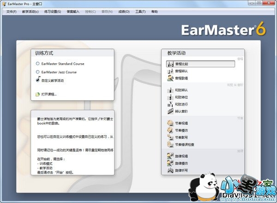Select the 节奏模仿 rhythm imitation icon

click(170, 131)
